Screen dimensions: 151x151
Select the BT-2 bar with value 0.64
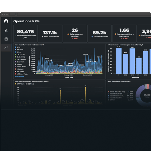point(126,64)
